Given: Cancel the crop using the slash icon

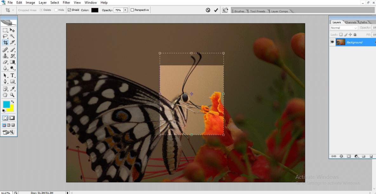Looking at the screenshot, I should tap(208, 10).
